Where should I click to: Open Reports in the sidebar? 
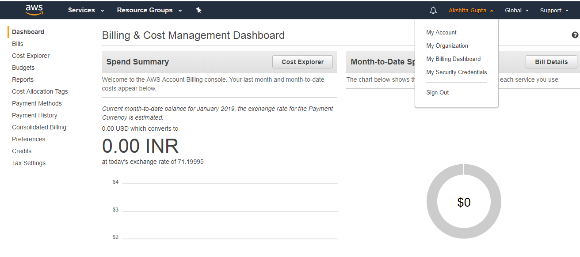pyautogui.click(x=23, y=79)
